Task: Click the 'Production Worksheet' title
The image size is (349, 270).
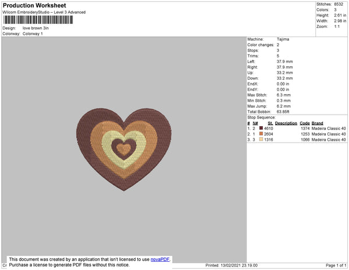Action: [x=34, y=5]
